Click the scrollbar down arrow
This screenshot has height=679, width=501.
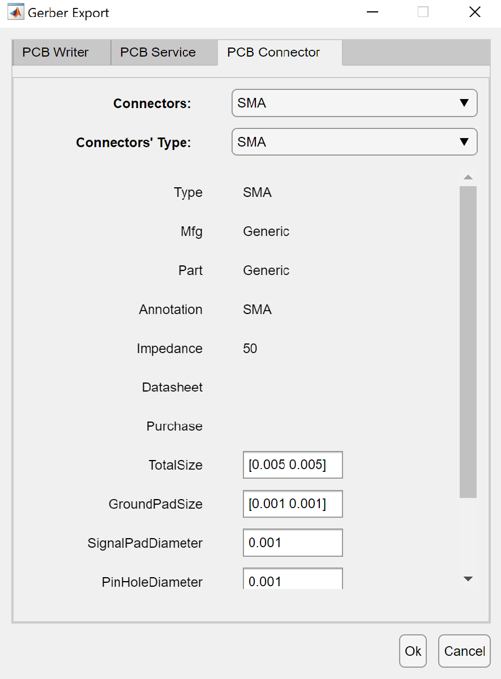pyautogui.click(x=468, y=579)
